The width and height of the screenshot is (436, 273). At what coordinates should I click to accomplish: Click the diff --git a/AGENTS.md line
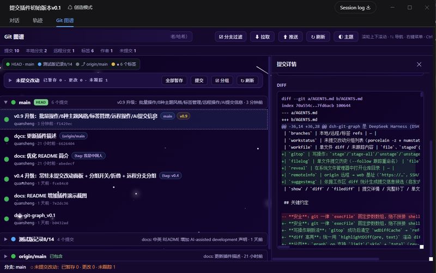(x=322, y=99)
